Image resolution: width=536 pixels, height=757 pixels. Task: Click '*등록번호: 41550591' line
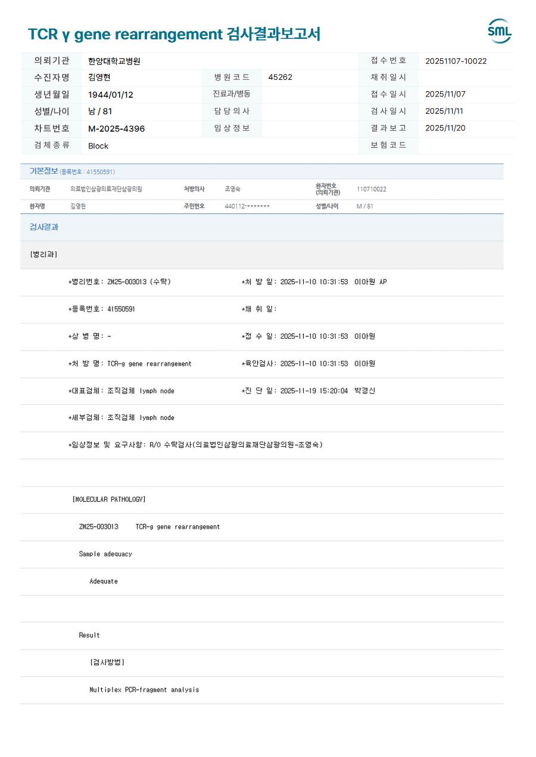[x=101, y=309]
